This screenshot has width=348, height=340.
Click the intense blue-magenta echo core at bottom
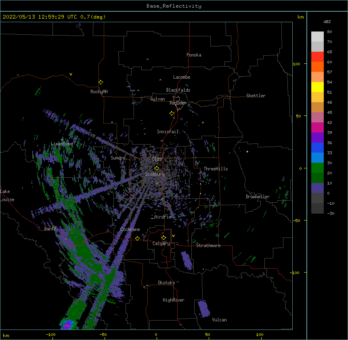[68, 324]
